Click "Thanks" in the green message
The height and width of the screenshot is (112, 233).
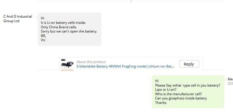pyautogui.click(x=161, y=103)
